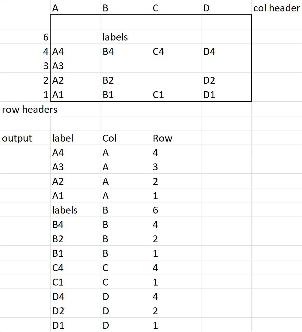Select cell C4 inside the bordered table

coord(158,52)
